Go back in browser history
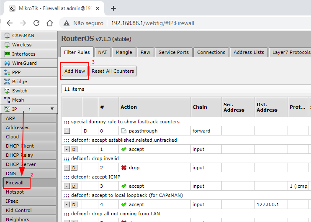 (x=10, y=23)
